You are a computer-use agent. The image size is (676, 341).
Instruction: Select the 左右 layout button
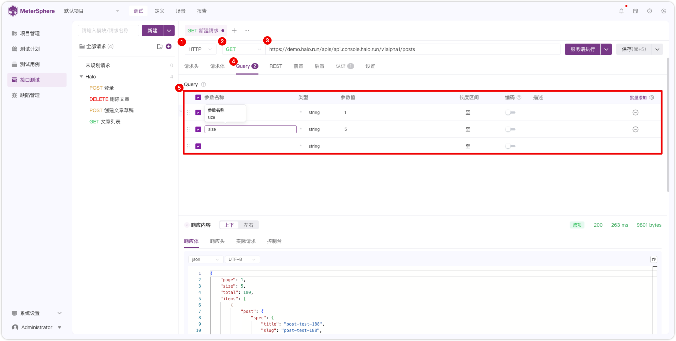click(249, 225)
